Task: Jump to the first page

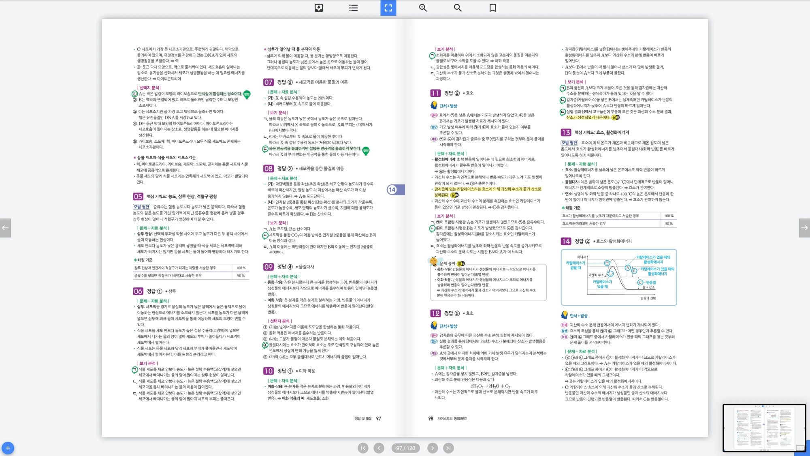Action: click(363, 448)
